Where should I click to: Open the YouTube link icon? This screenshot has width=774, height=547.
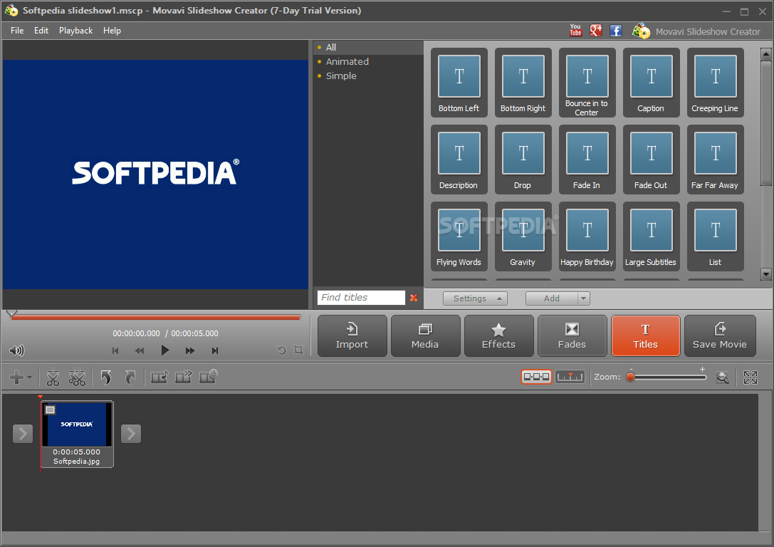point(575,31)
